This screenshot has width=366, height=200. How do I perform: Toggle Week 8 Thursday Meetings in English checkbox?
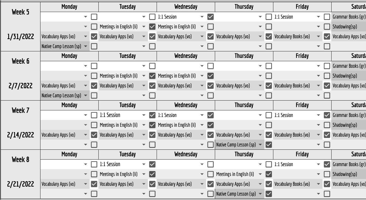[x=269, y=174]
